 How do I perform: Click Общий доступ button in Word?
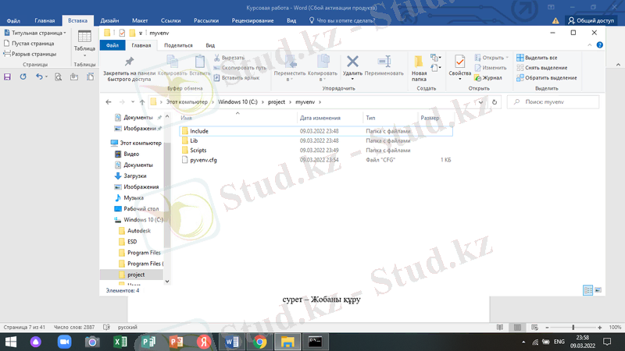pos(591,20)
